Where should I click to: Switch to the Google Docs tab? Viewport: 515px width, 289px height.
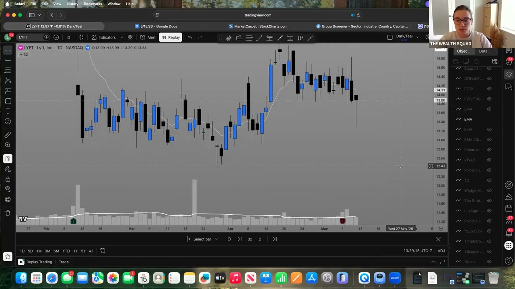pyautogui.click(x=157, y=26)
